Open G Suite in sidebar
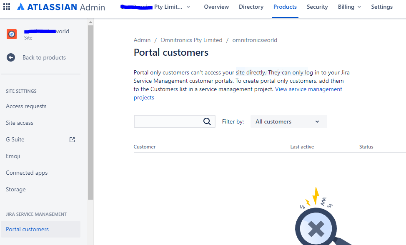406x245 pixels. tap(15, 140)
